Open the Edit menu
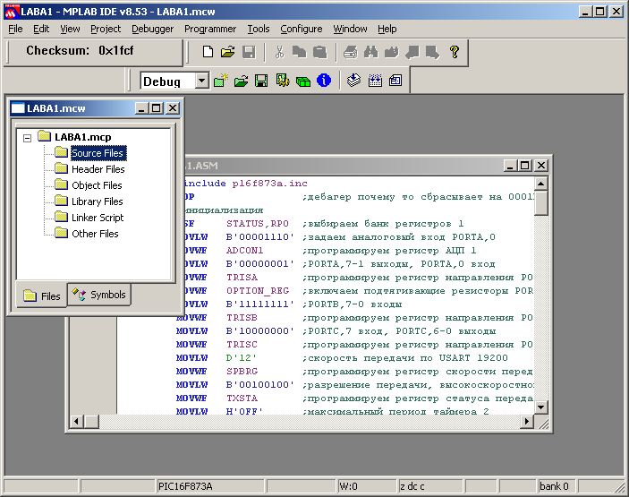The image size is (629, 497). click(41, 29)
